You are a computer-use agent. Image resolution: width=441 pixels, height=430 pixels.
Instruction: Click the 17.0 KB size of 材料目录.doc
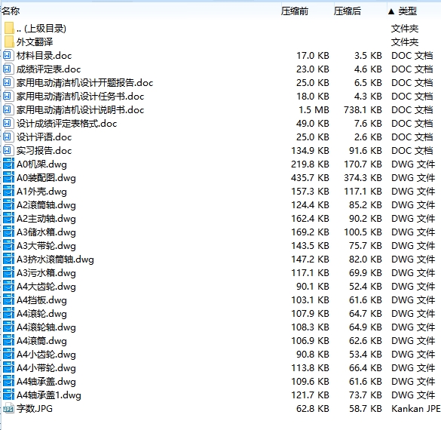point(313,55)
